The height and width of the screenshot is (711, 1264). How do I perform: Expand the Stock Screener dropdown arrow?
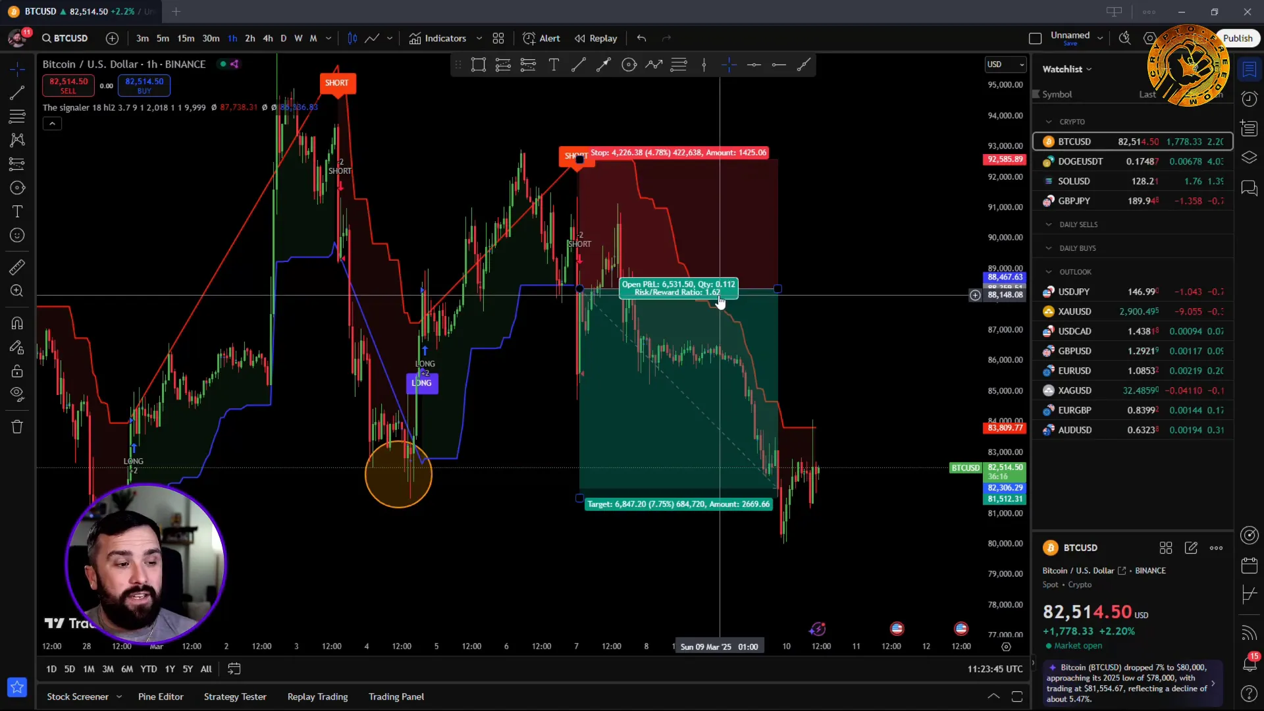tap(119, 697)
